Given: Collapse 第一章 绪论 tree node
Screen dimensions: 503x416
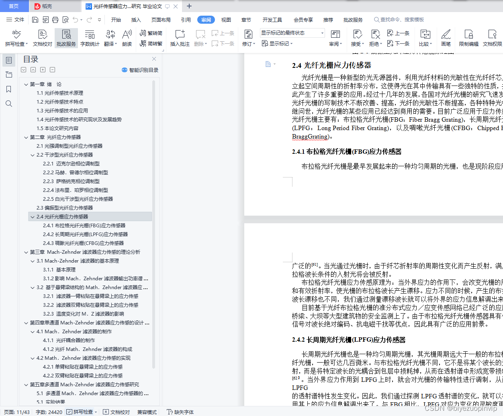Looking at the screenshot, I should coord(26,84).
